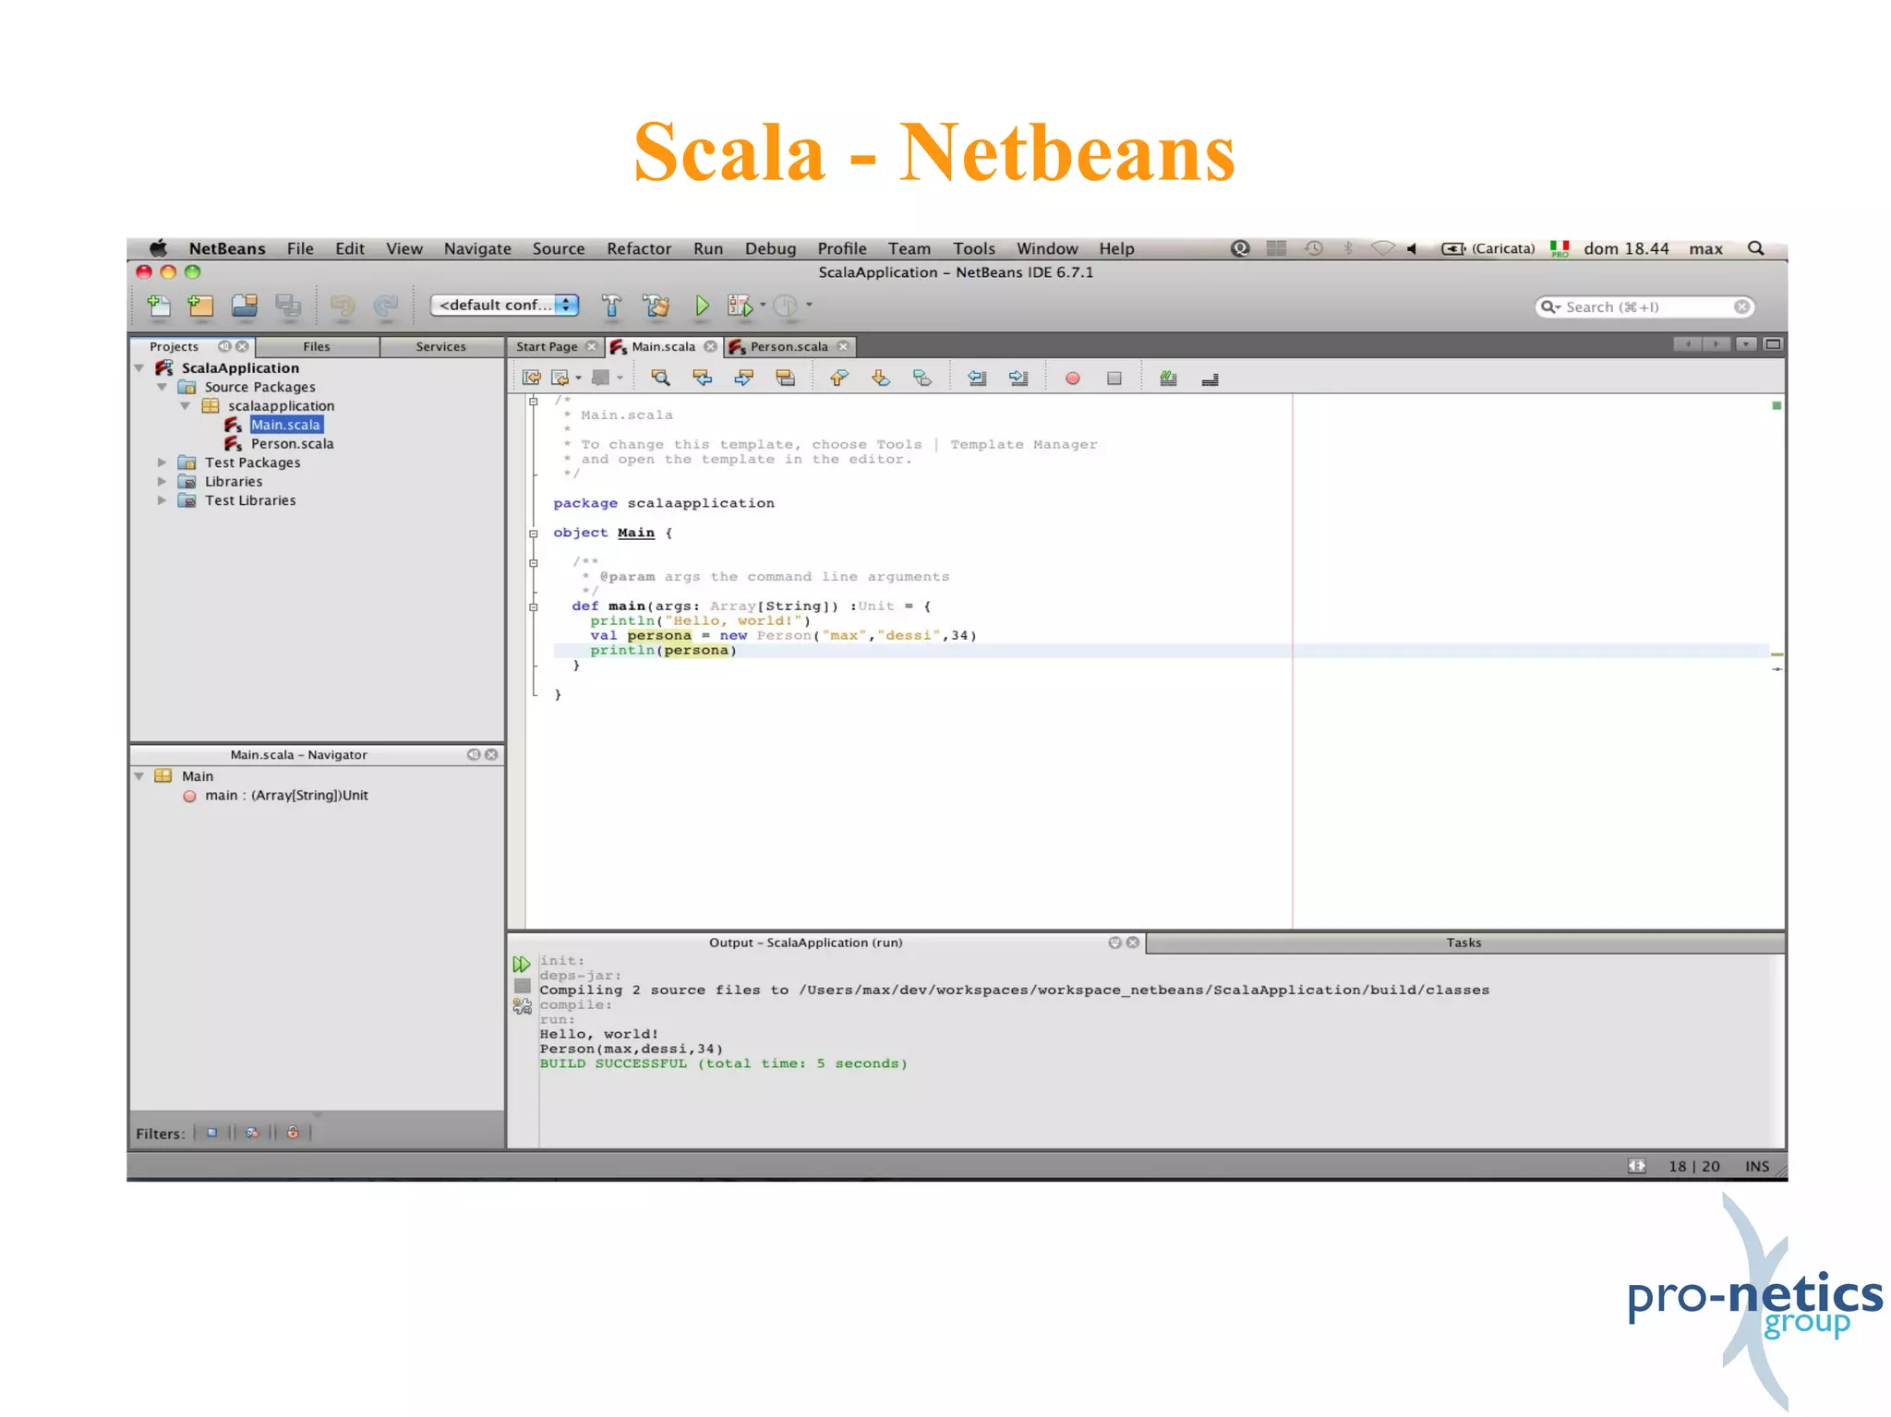The width and height of the screenshot is (1891, 1417).
Task: Open Debug Main Project dropdown arrow
Action: tap(763, 305)
